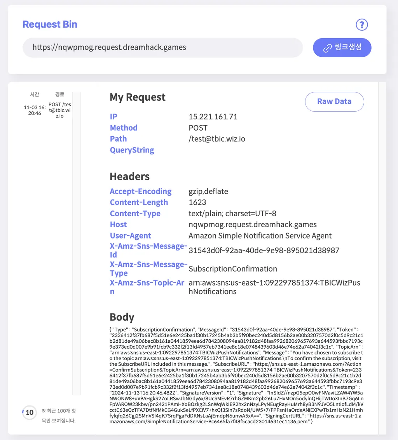Click the 최근 100개 항목만 보여집니다 note

[x=59, y=415]
